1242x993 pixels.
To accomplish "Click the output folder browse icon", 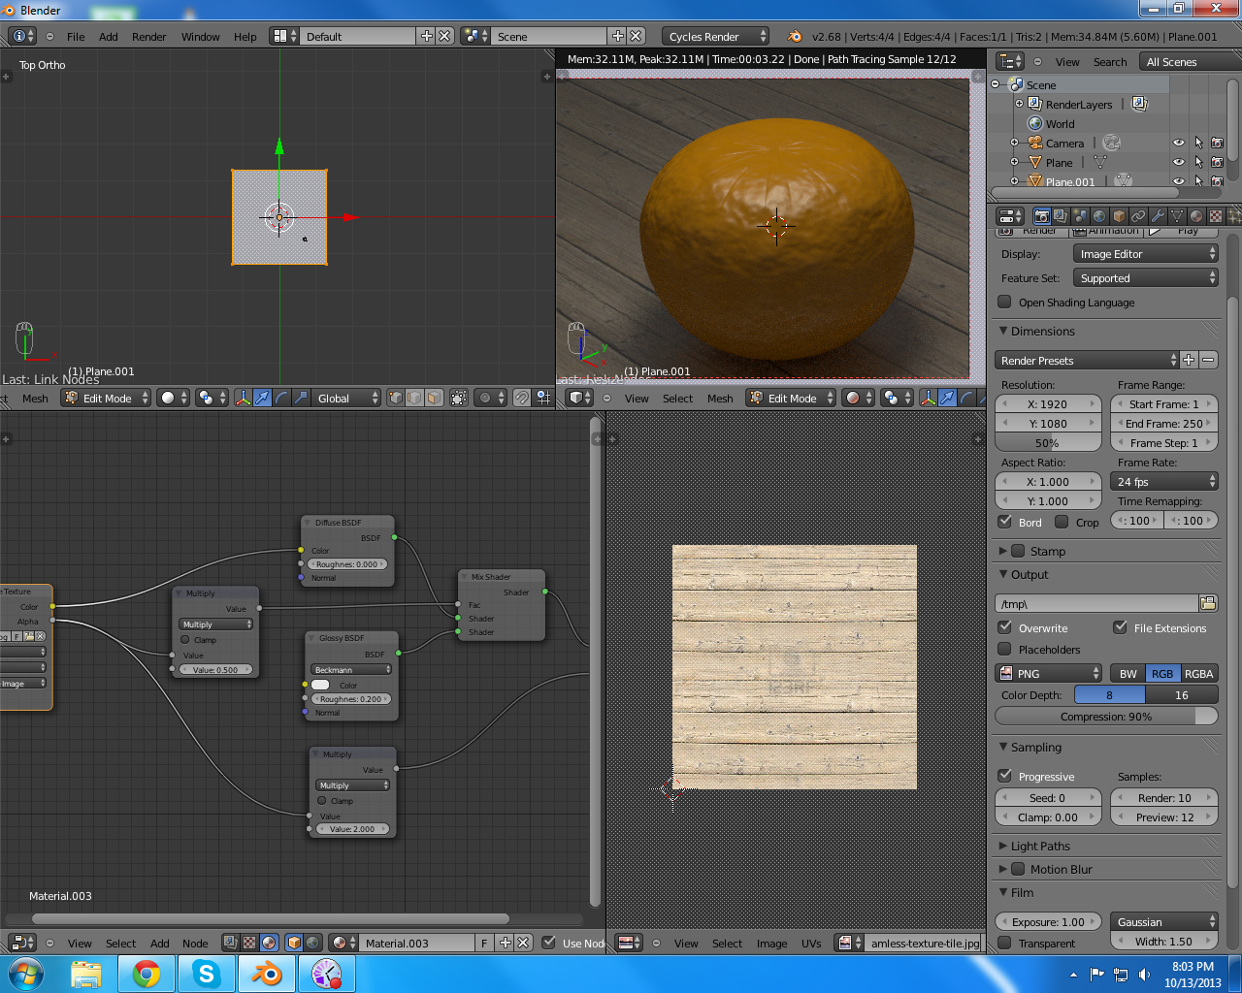I will click(x=1208, y=603).
